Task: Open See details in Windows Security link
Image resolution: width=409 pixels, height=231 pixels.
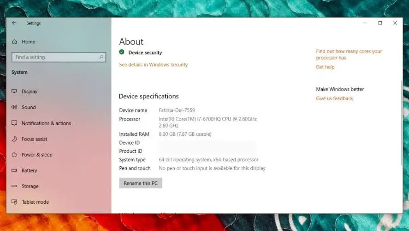Action: pos(154,65)
